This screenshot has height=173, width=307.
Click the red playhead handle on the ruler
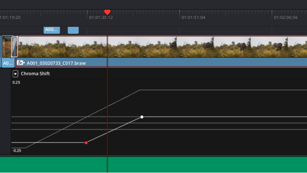[x=107, y=12]
